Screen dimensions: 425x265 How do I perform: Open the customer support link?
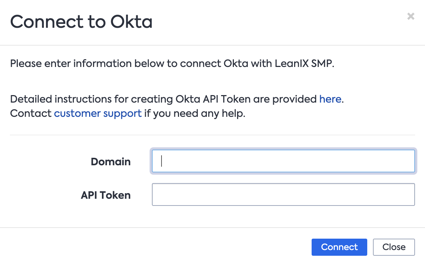pyautogui.click(x=98, y=113)
